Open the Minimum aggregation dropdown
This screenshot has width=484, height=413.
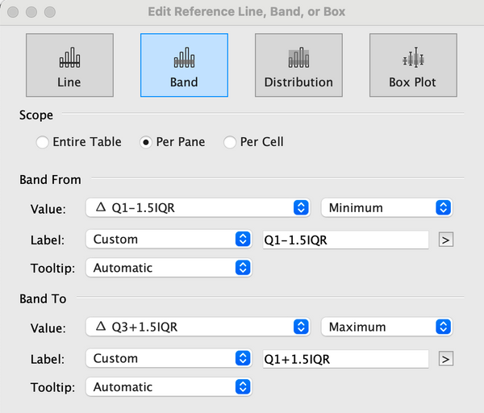pos(386,208)
